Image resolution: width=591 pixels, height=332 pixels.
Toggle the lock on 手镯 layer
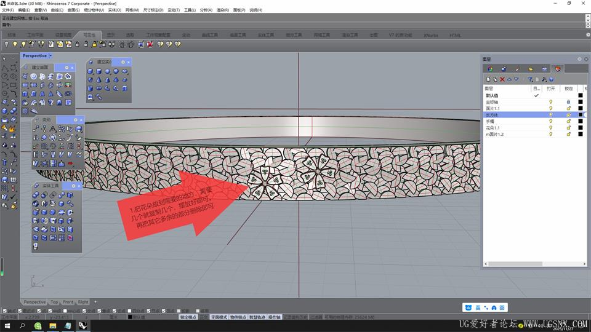pos(569,121)
